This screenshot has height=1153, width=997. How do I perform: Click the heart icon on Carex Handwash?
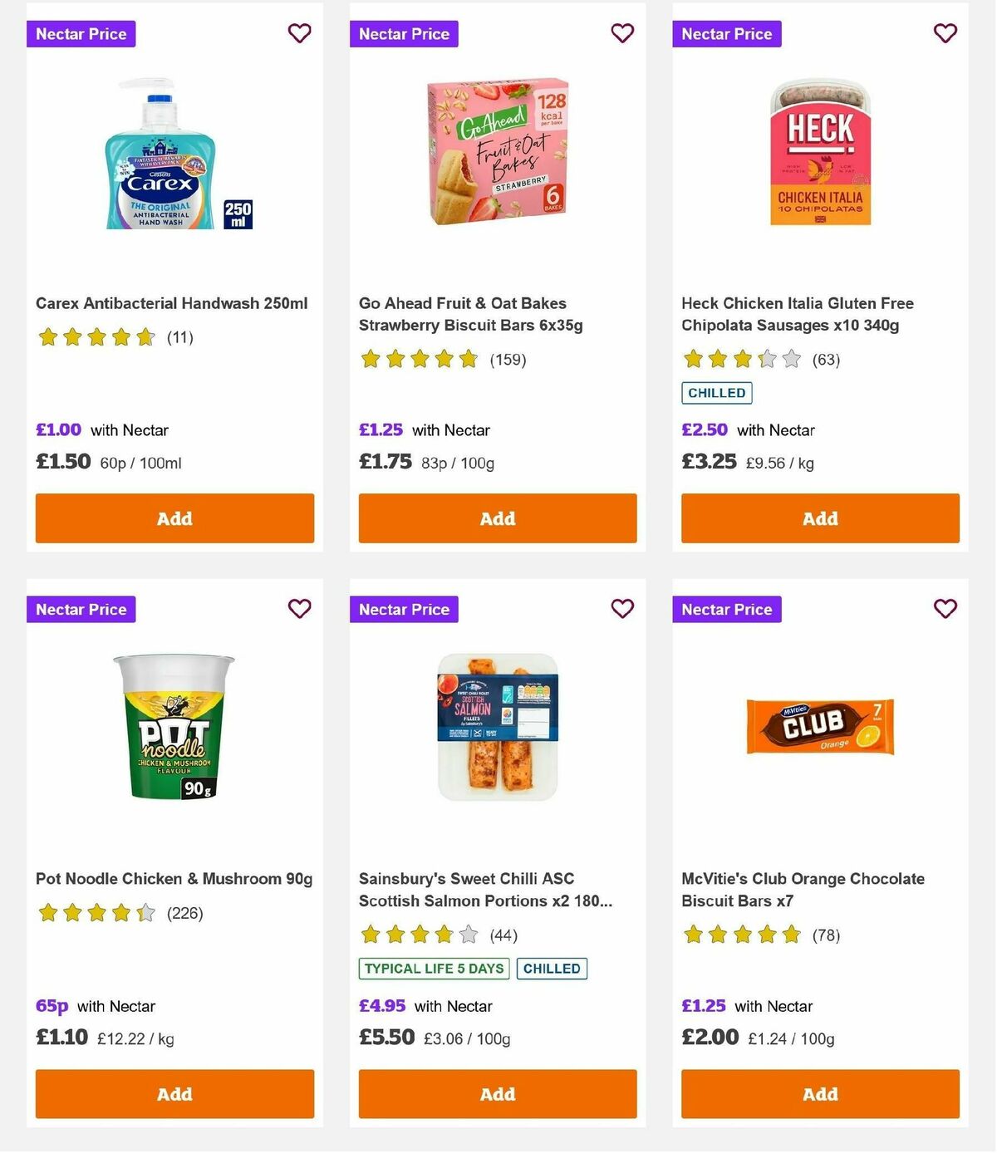click(x=299, y=33)
